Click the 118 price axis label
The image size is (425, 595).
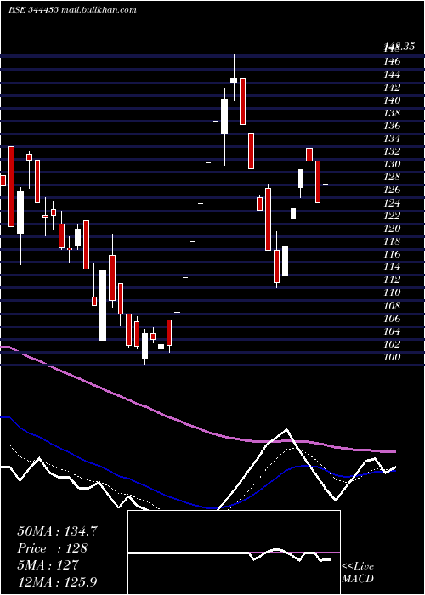coord(393,241)
